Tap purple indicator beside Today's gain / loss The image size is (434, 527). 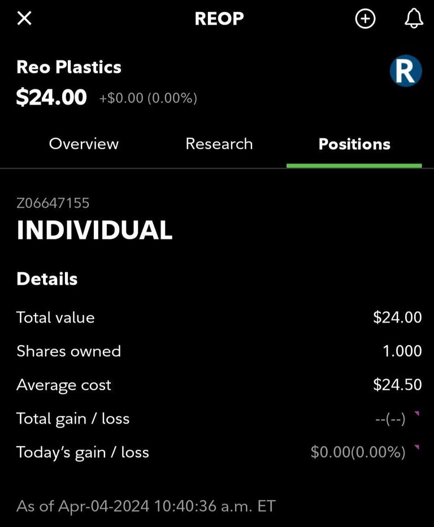coord(417,447)
